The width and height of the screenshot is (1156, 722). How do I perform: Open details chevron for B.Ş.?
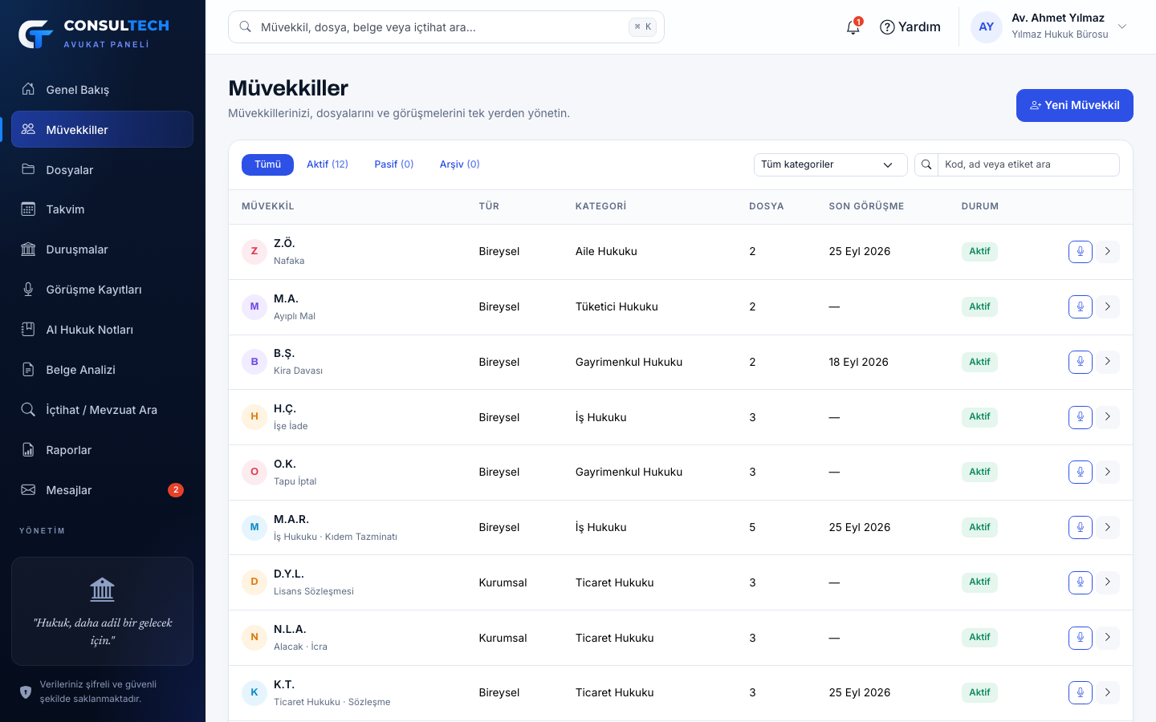1108,362
